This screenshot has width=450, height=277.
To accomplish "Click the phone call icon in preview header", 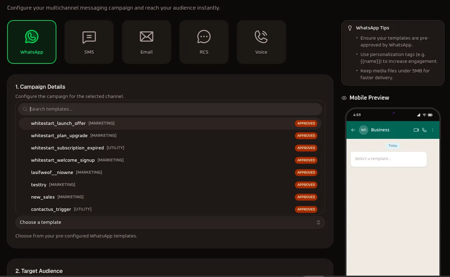I will (424, 130).
